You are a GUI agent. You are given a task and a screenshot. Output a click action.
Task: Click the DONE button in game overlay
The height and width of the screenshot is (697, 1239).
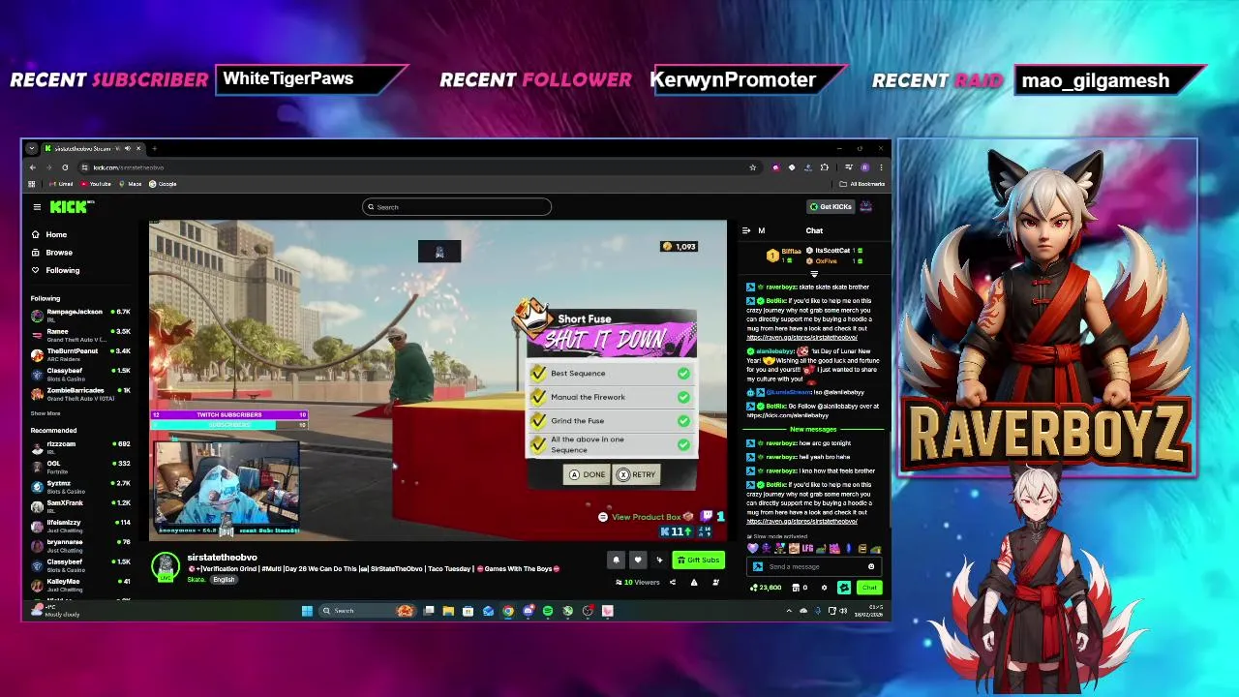coord(587,474)
